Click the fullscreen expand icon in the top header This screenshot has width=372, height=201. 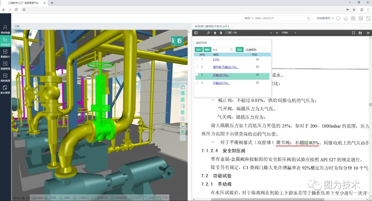point(368,18)
